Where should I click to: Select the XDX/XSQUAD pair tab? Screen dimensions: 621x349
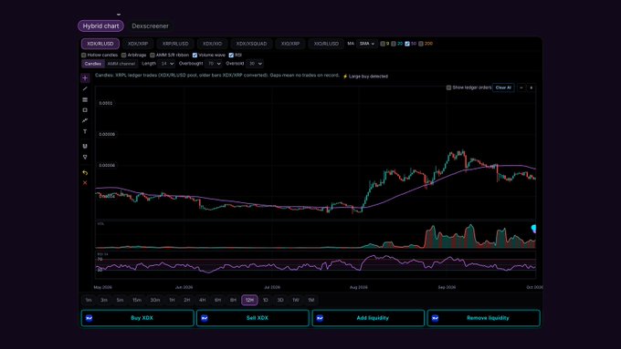[251, 44]
